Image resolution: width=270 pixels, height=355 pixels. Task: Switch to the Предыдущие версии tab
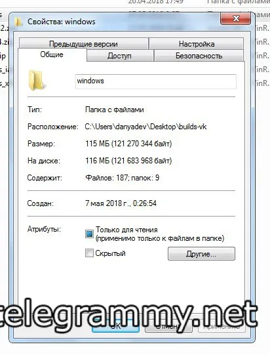(x=83, y=43)
